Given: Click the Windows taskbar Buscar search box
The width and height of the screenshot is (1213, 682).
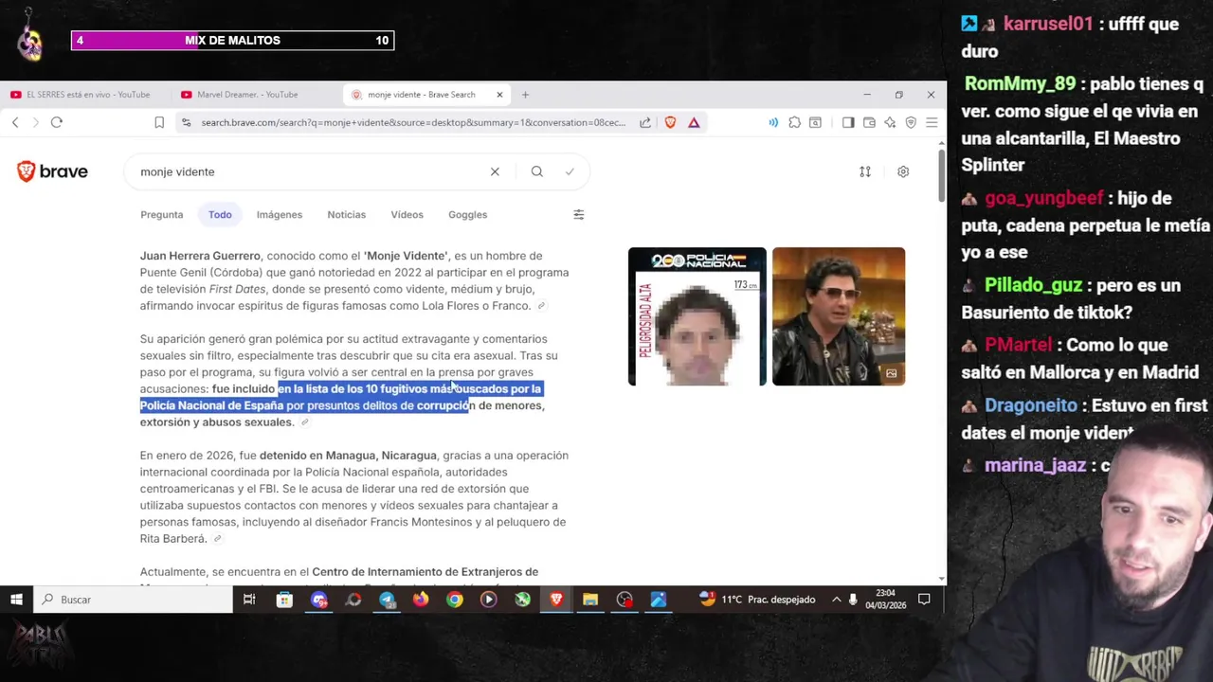Looking at the screenshot, I should point(133,600).
